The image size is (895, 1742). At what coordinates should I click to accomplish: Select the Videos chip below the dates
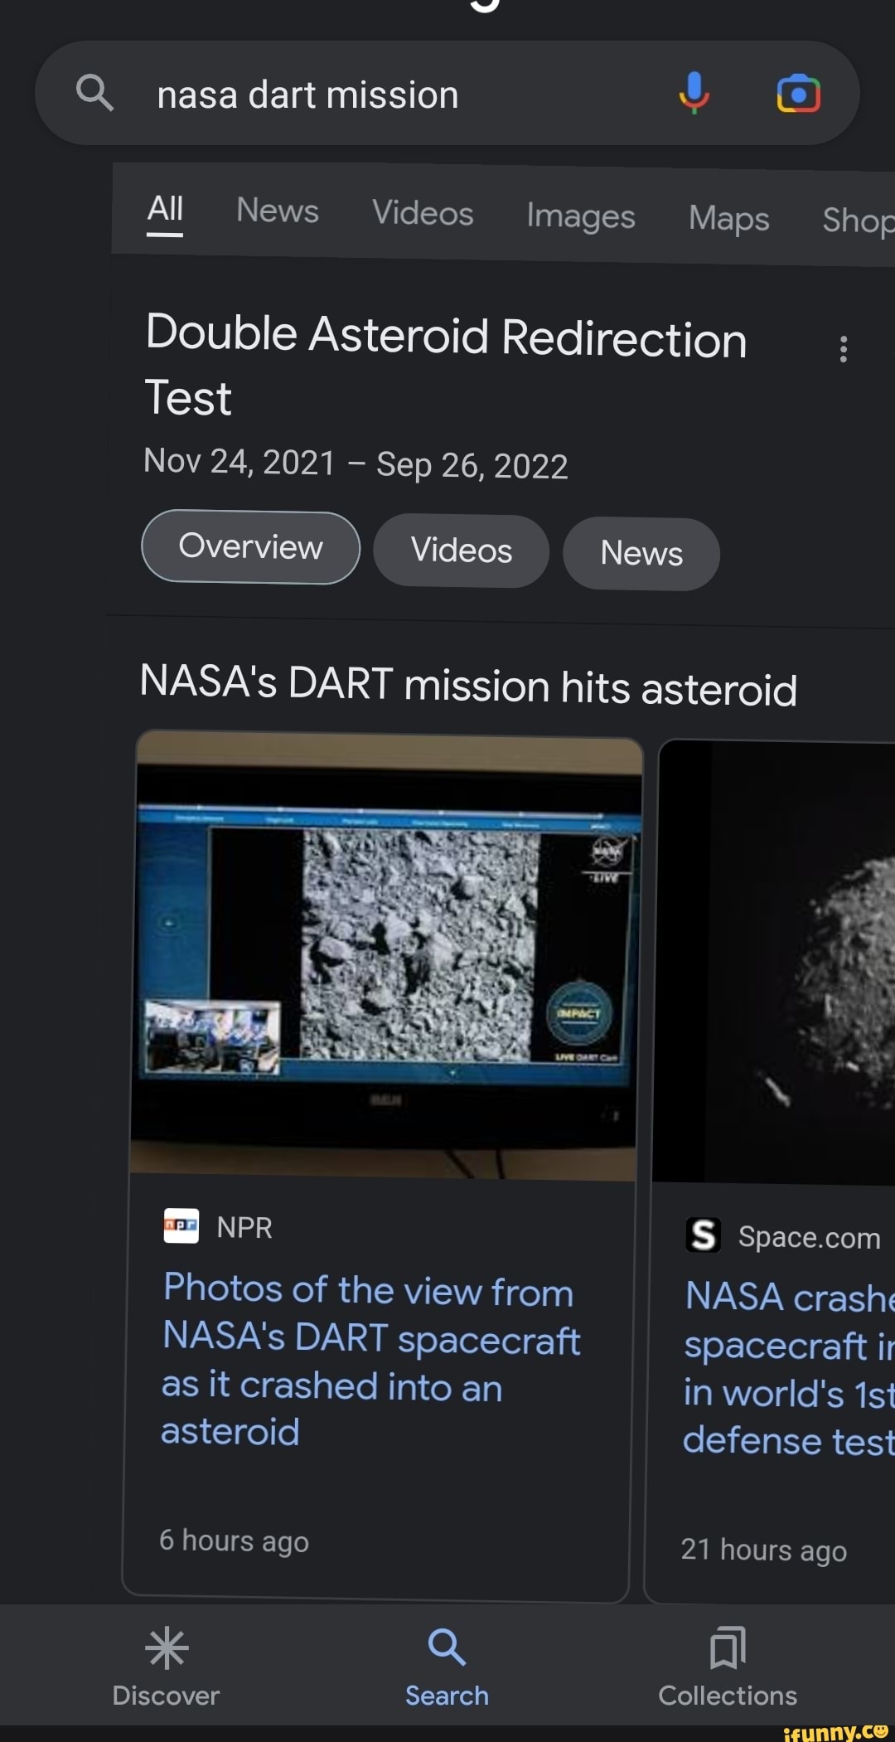461,551
